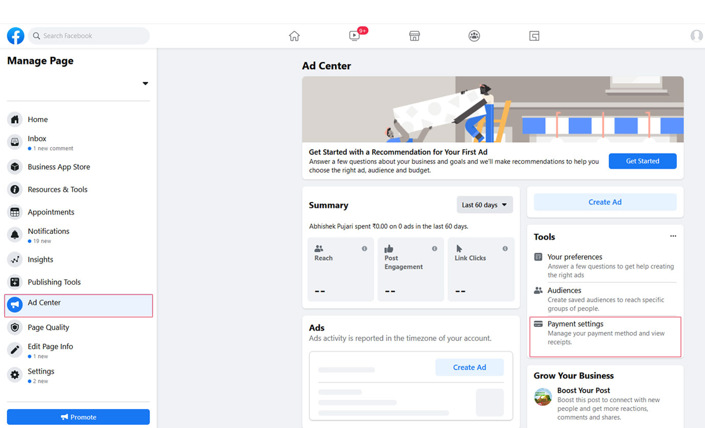The width and height of the screenshot is (705, 428).
Task: Click the Publishing Tools icon
Action: pos(15,282)
